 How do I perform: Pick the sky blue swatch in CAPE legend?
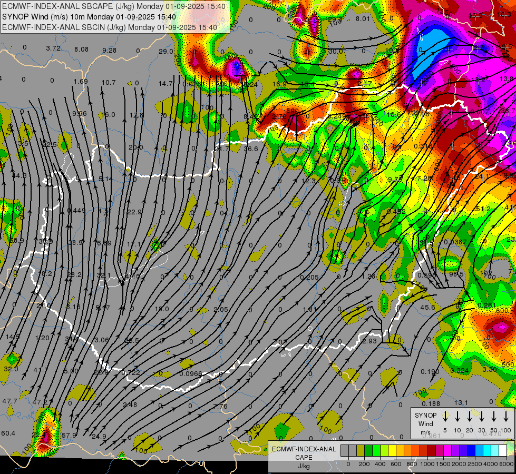[x=479, y=451]
